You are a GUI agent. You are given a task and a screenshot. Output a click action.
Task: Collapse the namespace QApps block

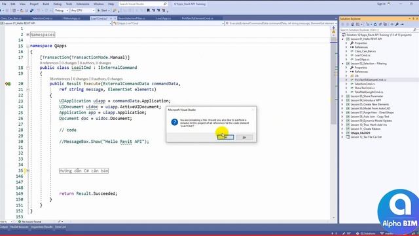pos(27,46)
